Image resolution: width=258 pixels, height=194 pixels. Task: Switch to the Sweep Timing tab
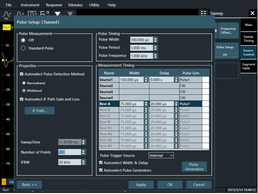point(249,39)
